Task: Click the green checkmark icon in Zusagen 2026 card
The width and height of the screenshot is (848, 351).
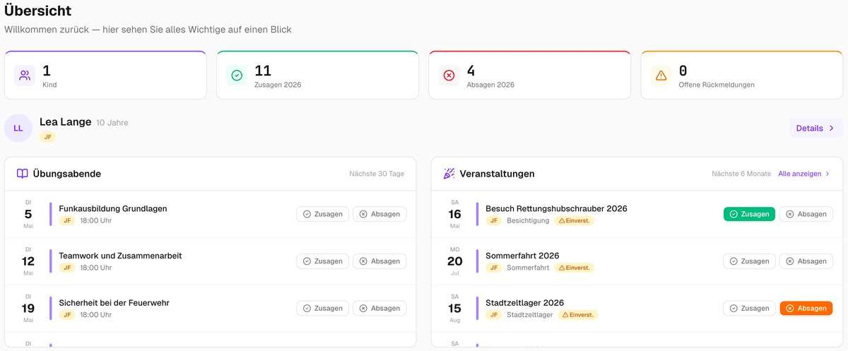Action: coord(237,75)
